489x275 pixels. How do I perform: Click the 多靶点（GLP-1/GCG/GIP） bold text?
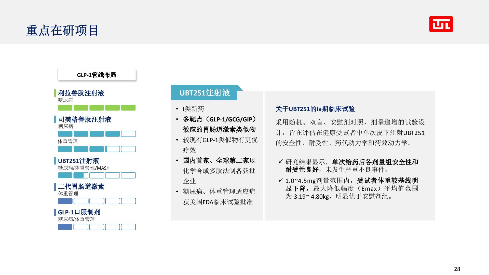coord(219,119)
